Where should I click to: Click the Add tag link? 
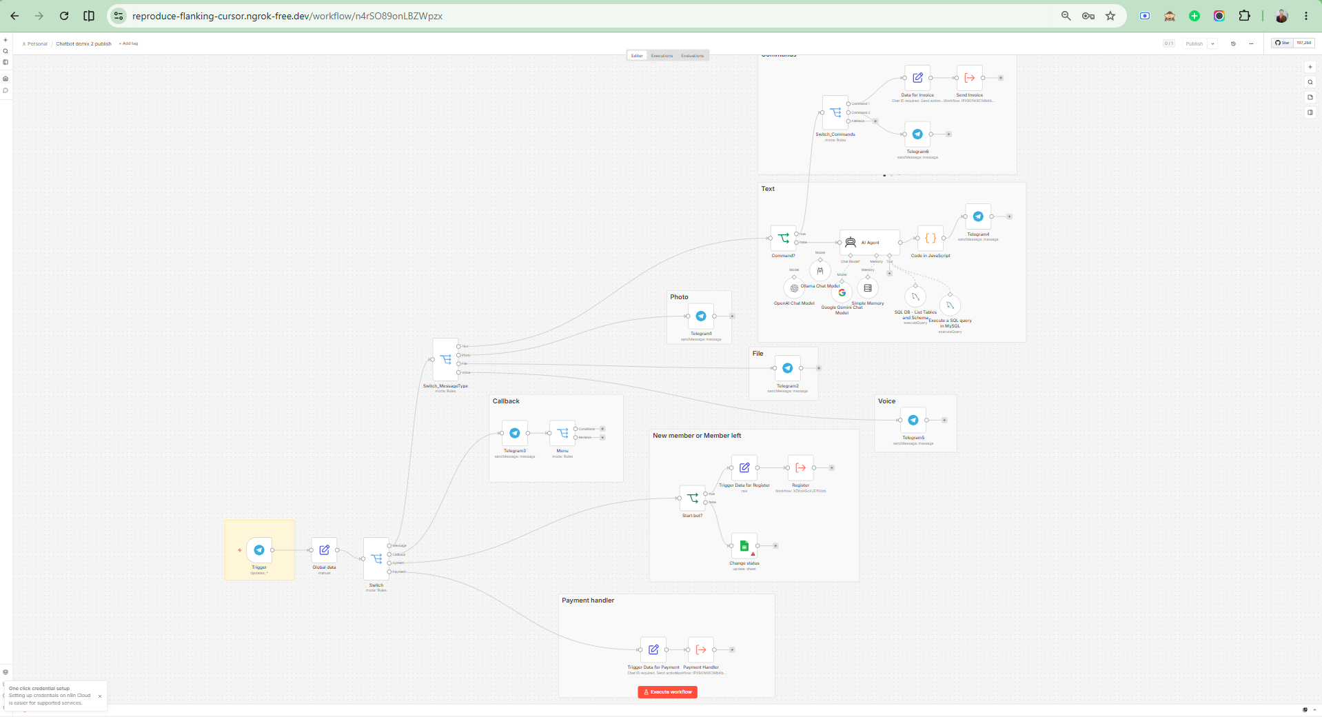point(129,43)
